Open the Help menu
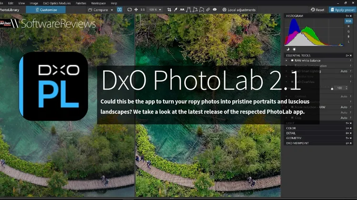The width and height of the screenshot is (357, 200). (x=114, y=3)
